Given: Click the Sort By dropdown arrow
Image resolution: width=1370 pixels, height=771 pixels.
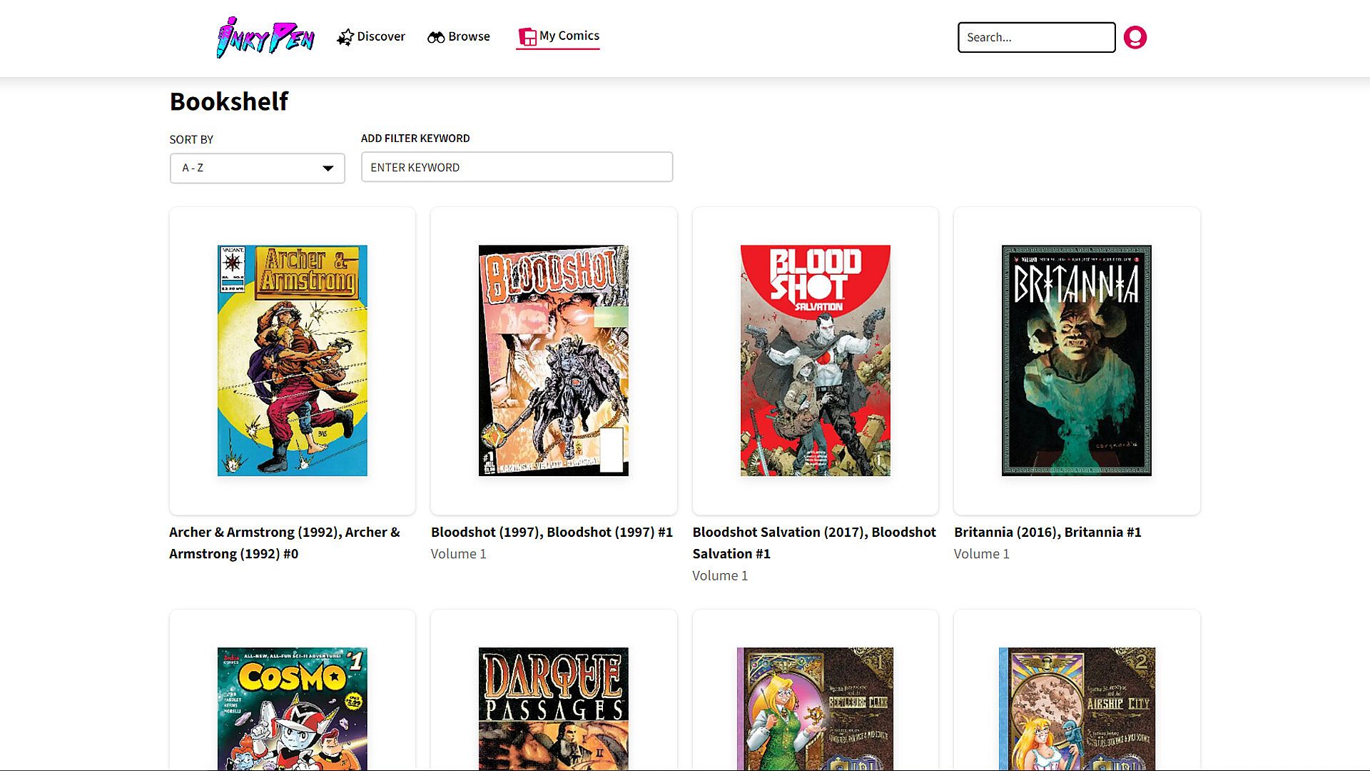Looking at the screenshot, I should [x=328, y=168].
